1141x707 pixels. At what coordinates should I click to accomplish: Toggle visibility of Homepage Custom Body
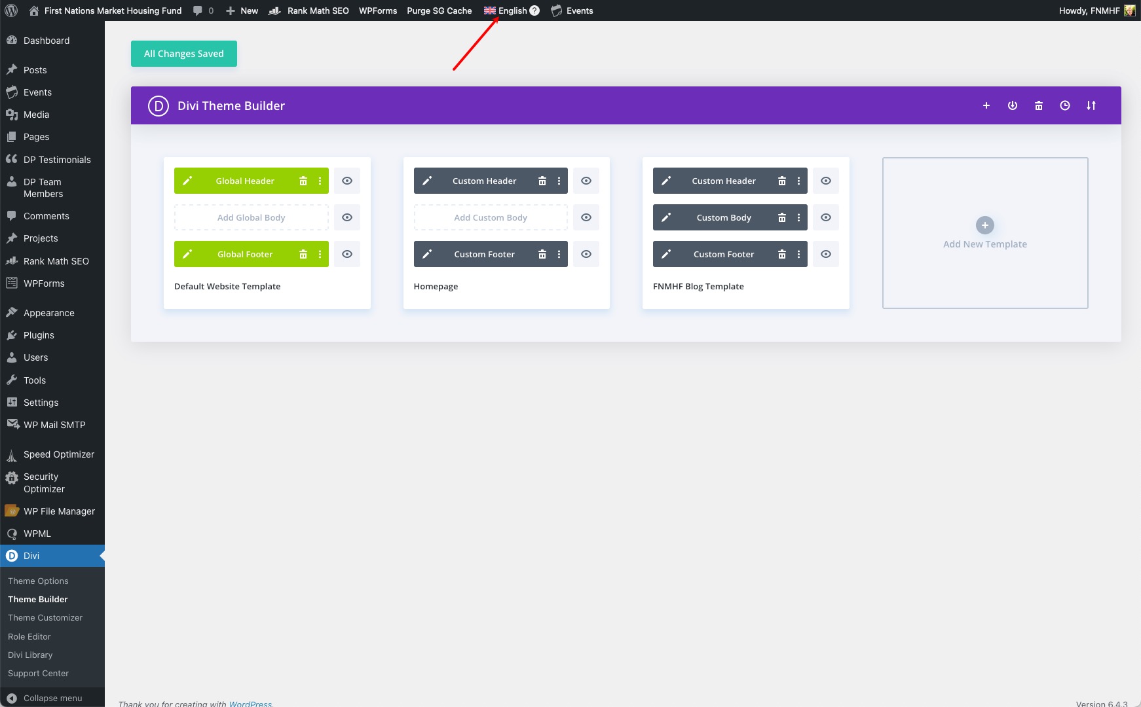[586, 217]
